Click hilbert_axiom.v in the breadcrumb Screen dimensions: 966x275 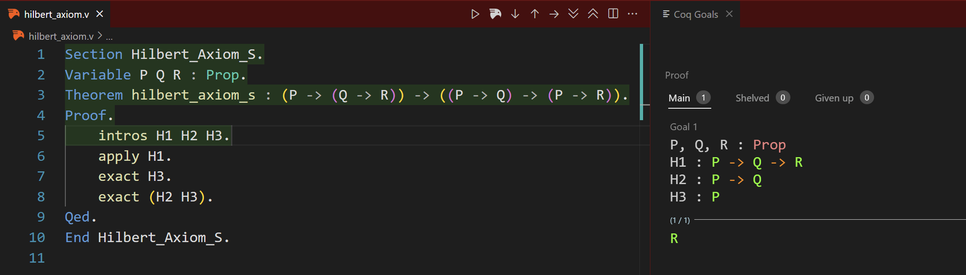click(x=61, y=36)
